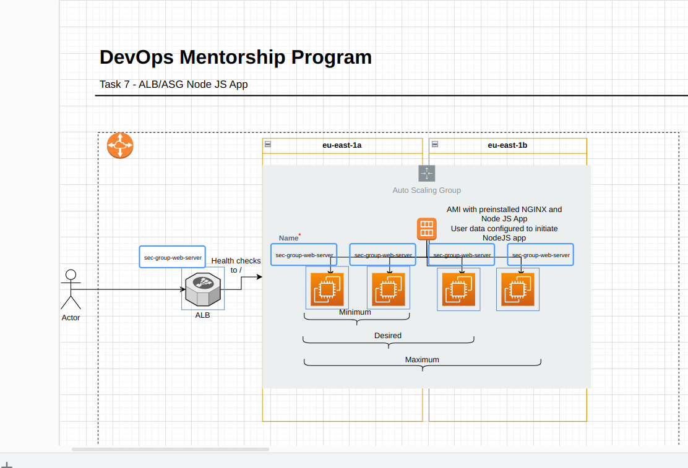The width and height of the screenshot is (688, 468).
Task: Click the AMI with preinstalled NGINX description text
Action: [504, 224]
